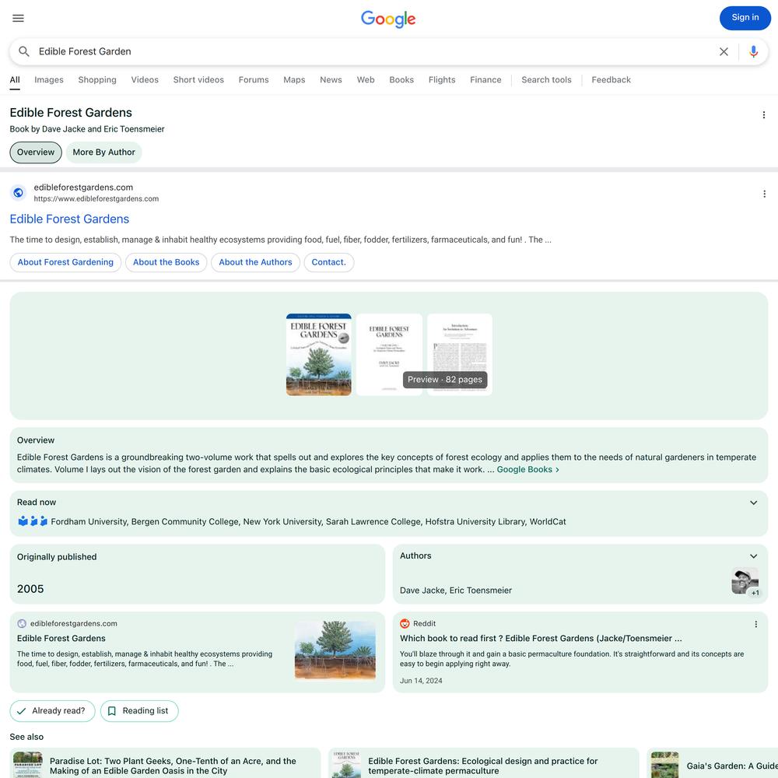Click the globe icon on edibleforestgardens.com card
The width and height of the screenshot is (778, 778).
click(22, 624)
